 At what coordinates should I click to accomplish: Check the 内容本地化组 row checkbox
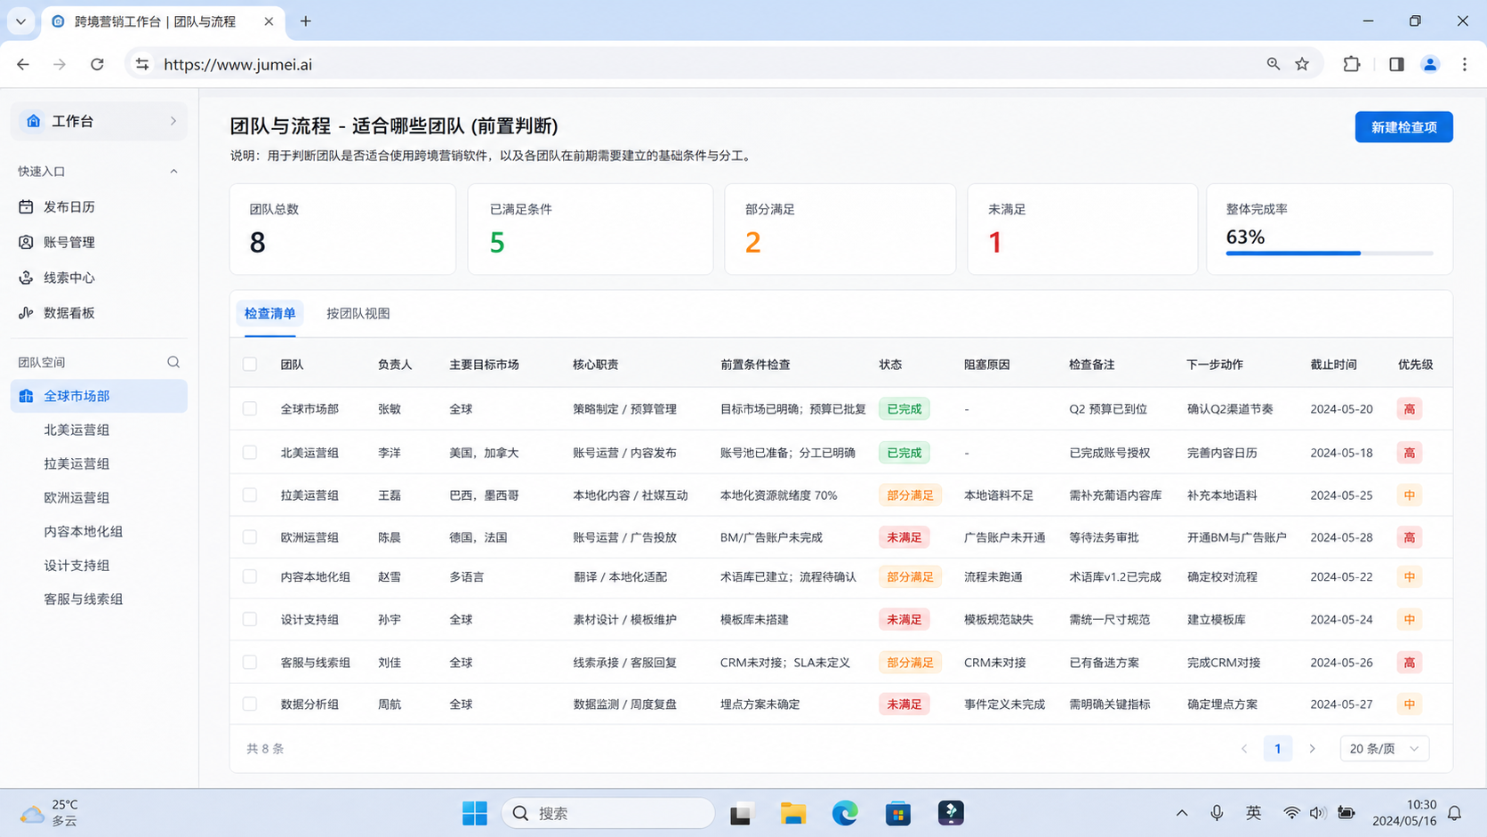[250, 577]
